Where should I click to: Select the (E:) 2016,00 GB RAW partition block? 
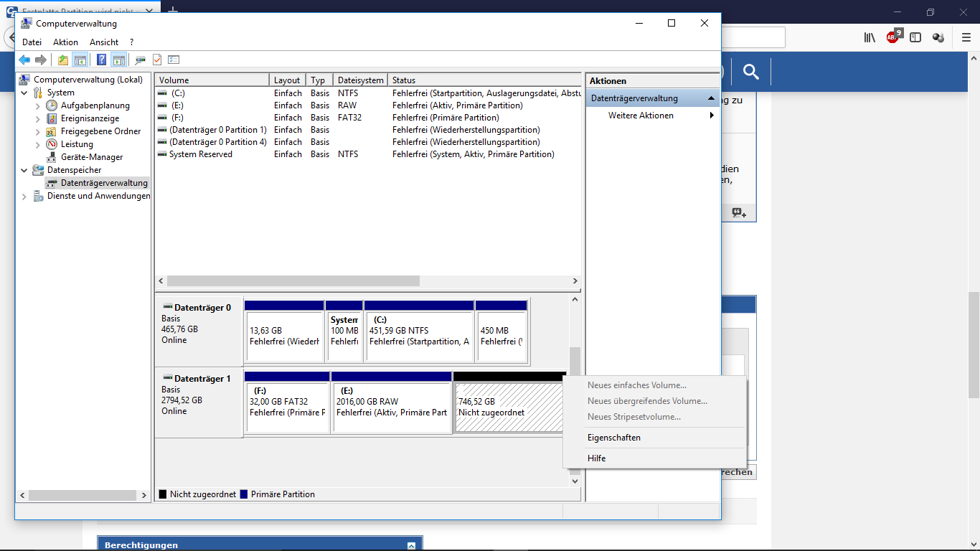392,402
